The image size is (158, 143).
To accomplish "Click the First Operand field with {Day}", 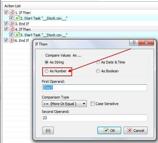I will pyautogui.click(x=94, y=88).
